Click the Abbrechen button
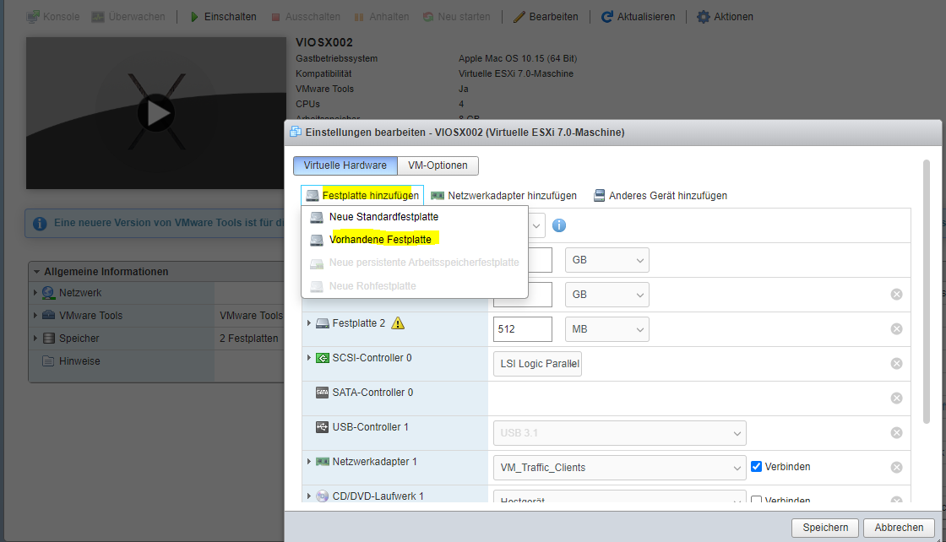The height and width of the screenshot is (542, 946). (x=899, y=528)
